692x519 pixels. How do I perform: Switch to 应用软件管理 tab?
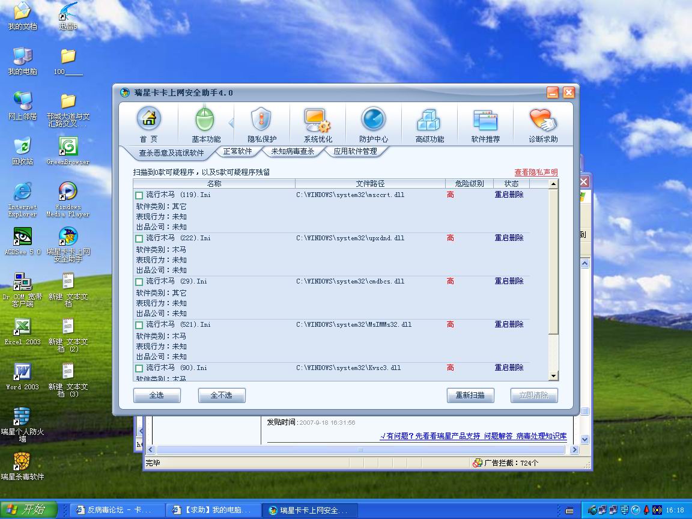(x=355, y=151)
